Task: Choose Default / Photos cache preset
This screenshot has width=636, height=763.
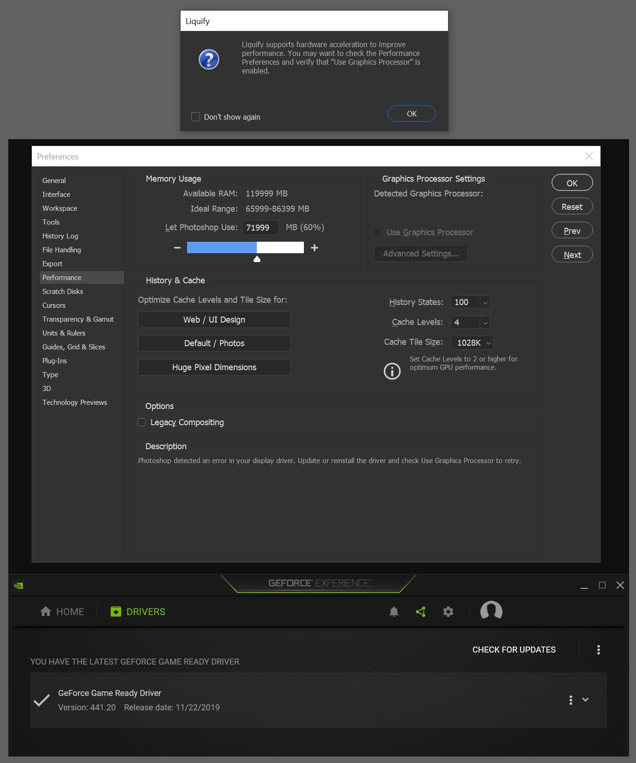Action: (214, 343)
